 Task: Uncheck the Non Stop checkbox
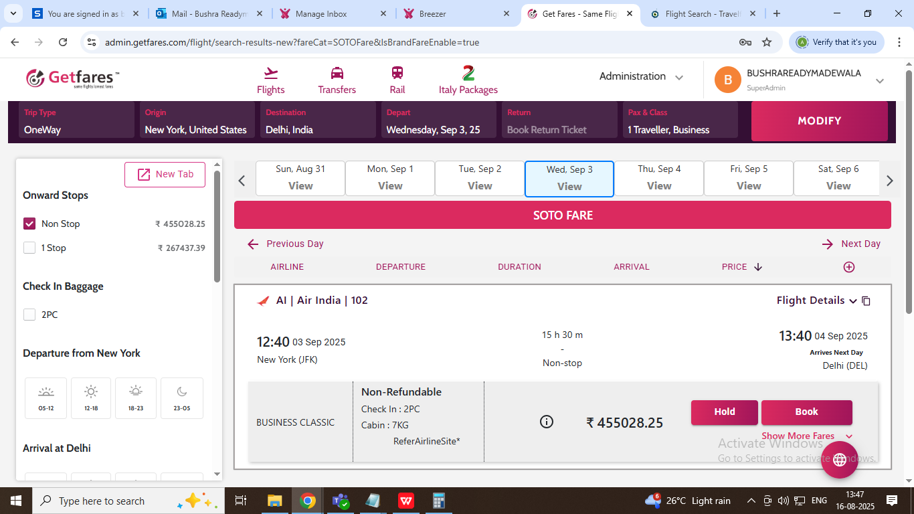coord(29,224)
